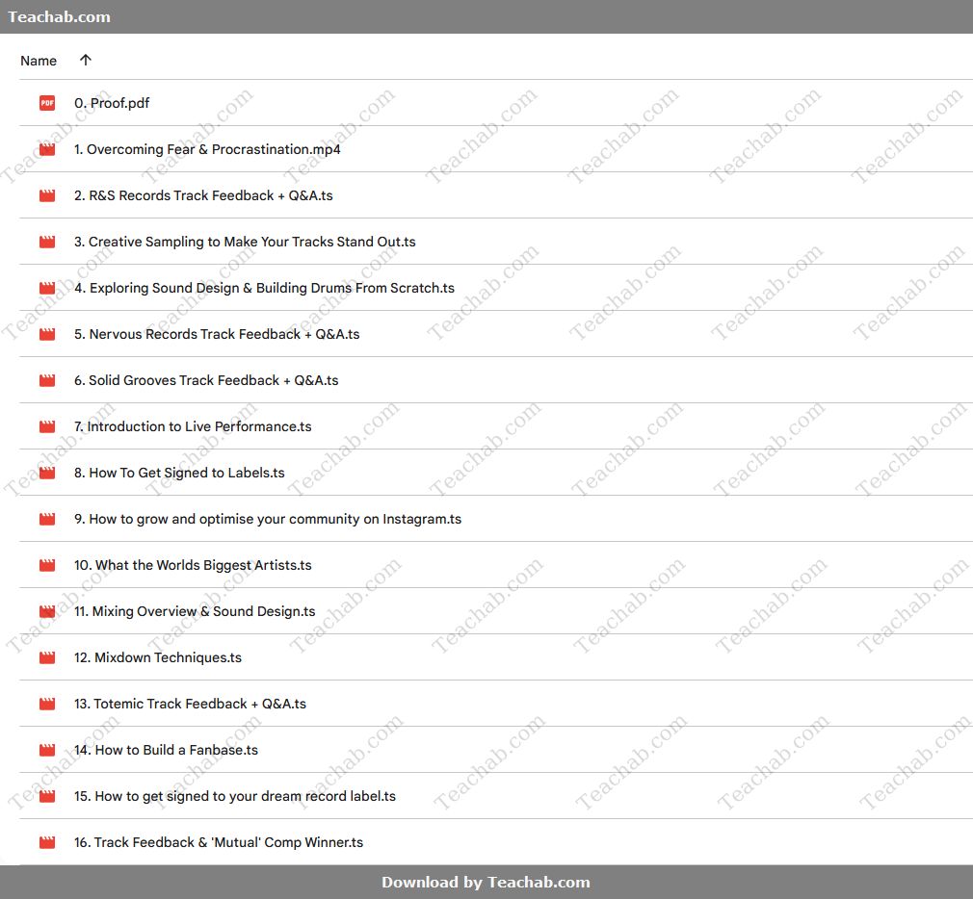The image size is (973, 899).
Task: Open 0. Proof.pdf file
Action: click(112, 103)
